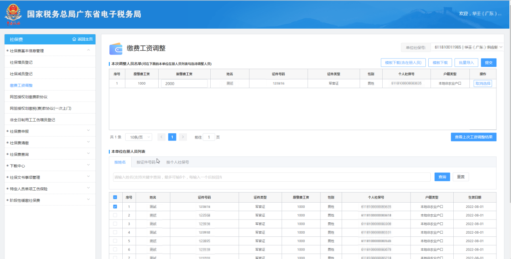
Task: Click the 提交 submit button
Action: pos(488,62)
